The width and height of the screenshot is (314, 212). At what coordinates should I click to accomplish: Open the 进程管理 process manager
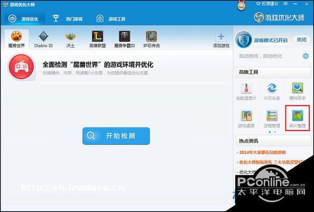[x=272, y=117]
